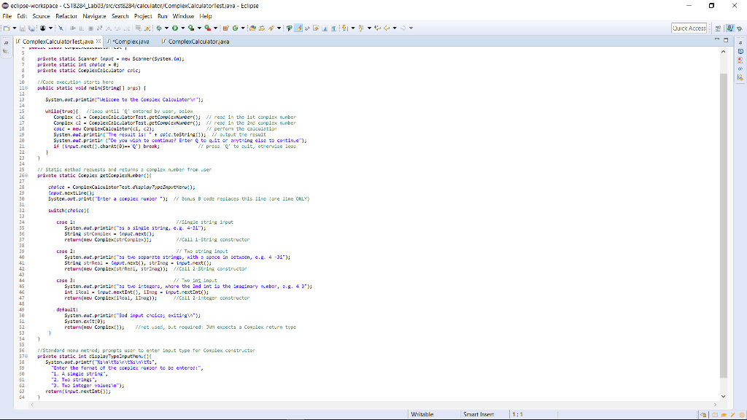Click the Save All icon
This screenshot has width=747, height=420.
[x=31, y=27]
